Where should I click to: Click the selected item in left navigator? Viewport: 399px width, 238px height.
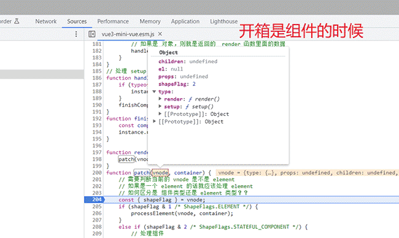pyautogui.click(x=42, y=74)
